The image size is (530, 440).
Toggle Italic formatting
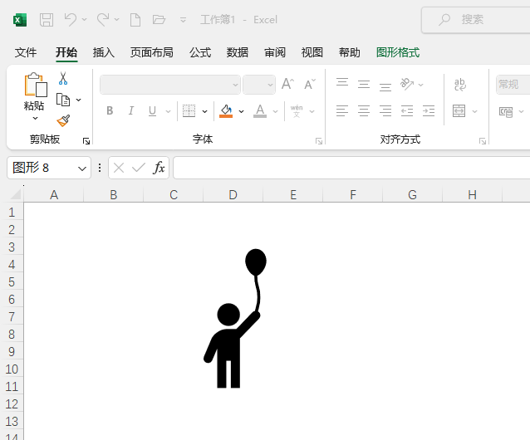[130, 110]
